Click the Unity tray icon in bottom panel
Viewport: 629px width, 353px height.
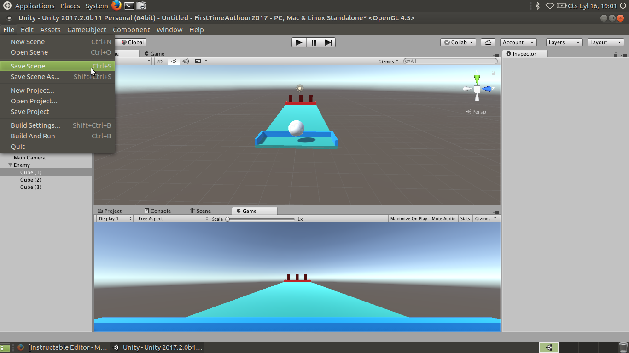coord(549,347)
